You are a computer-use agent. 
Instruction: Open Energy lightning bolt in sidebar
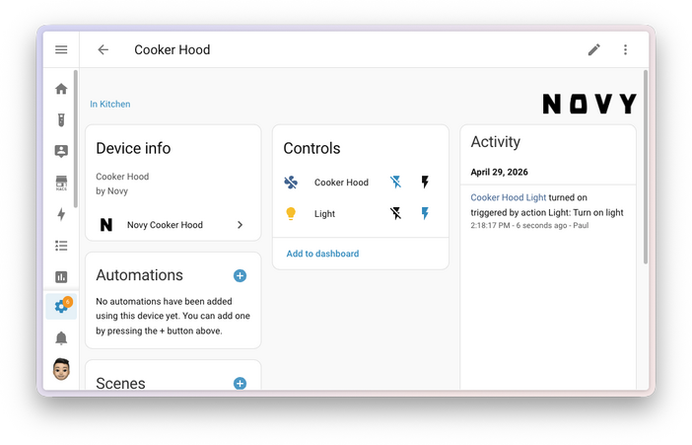61,214
